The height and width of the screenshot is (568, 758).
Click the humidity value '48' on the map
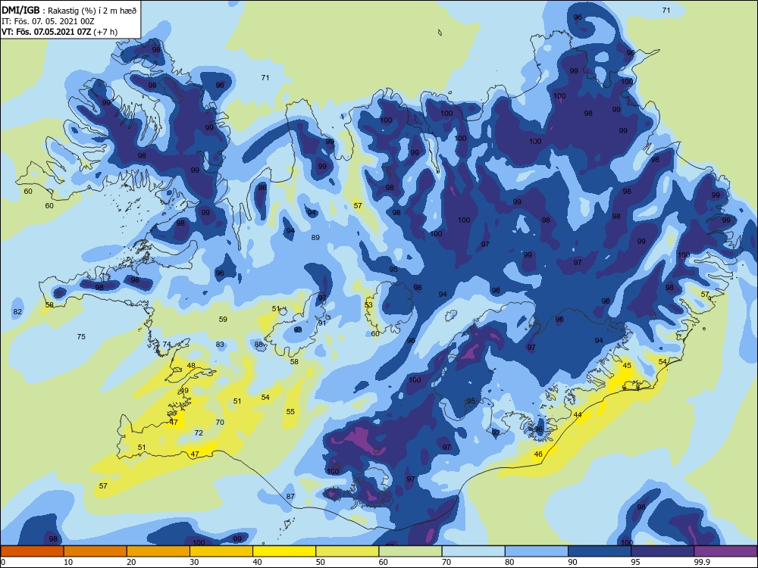pos(191,366)
